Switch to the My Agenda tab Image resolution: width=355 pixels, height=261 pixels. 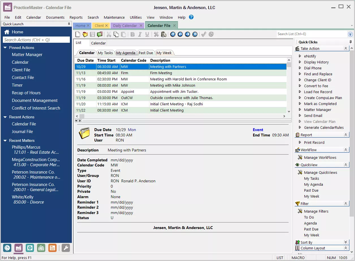point(126,53)
